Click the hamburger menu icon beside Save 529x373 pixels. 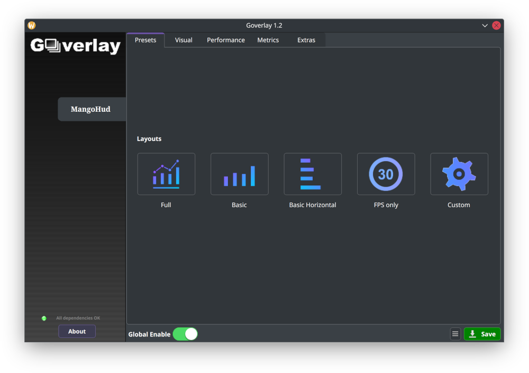coord(455,334)
